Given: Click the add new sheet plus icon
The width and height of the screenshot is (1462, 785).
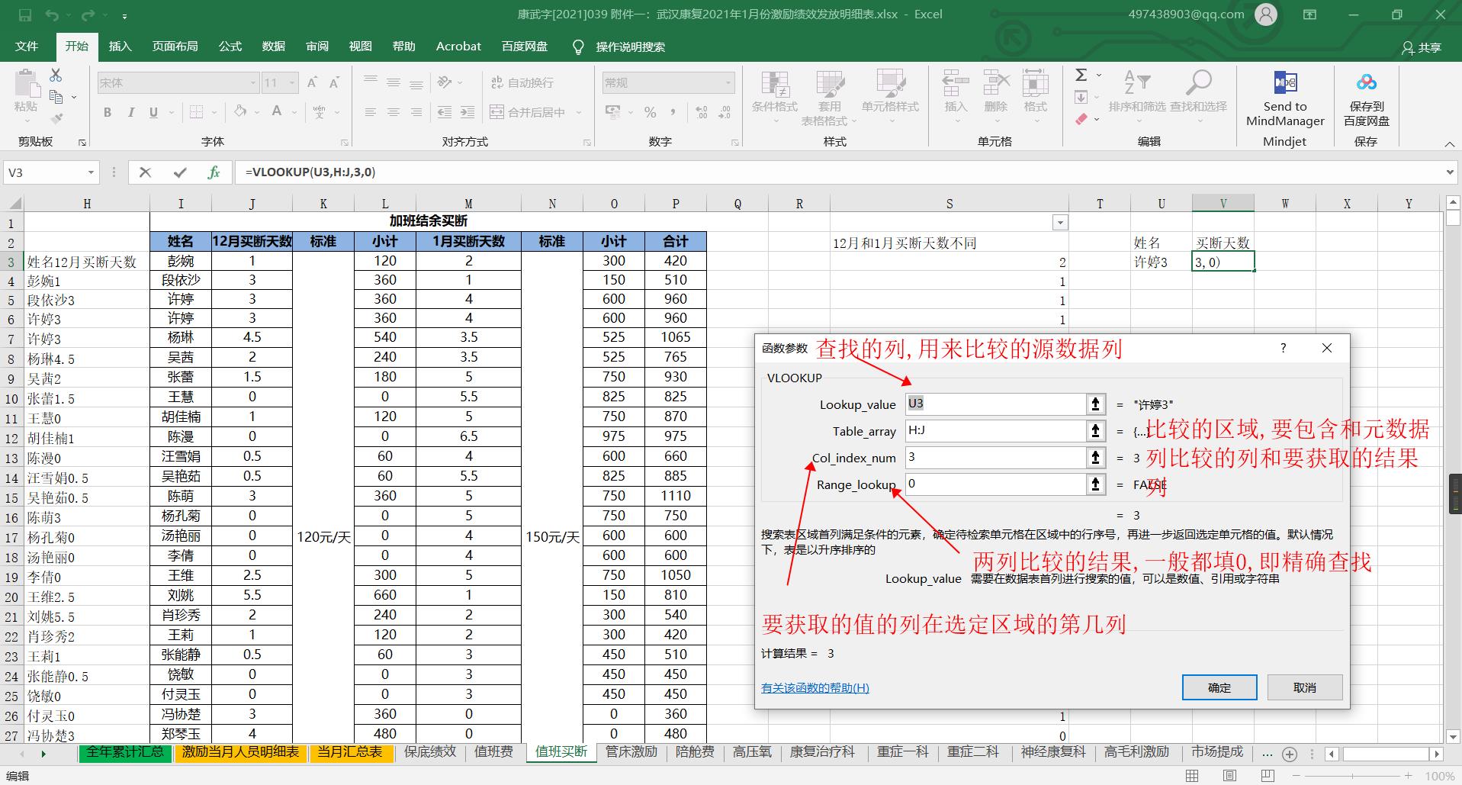Looking at the screenshot, I should click(x=1290, y=754).
